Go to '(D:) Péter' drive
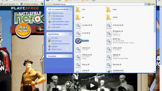This screenshot has width=162, height=91. pos(55,38)
